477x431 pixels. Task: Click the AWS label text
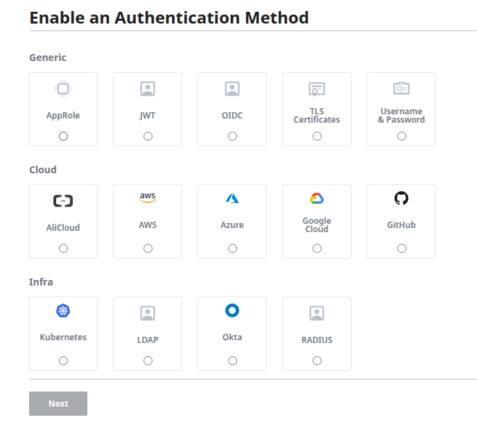point(148,225)
